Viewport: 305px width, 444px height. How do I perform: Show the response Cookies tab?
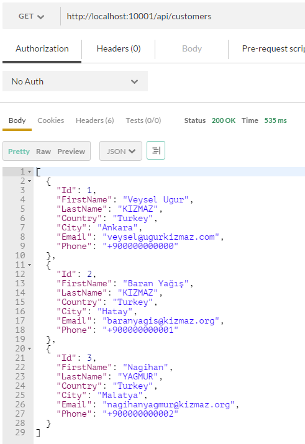(51, 120)
